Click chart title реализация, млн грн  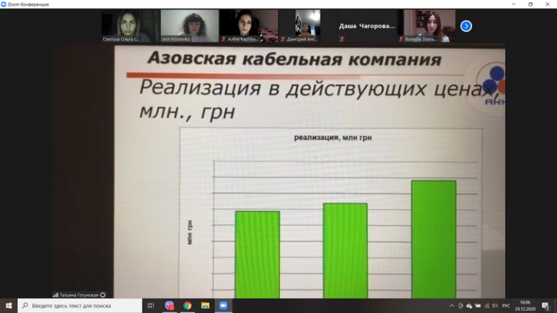pos(333,138)
